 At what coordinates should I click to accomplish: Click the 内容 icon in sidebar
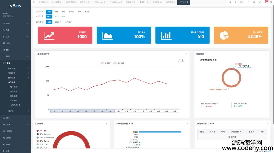tap(4, 144)
